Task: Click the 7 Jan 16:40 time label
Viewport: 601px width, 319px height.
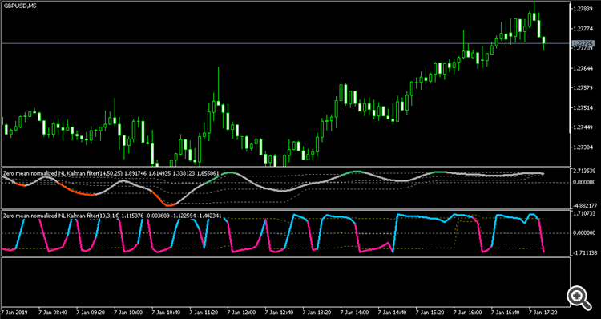Action: point(506,313)
